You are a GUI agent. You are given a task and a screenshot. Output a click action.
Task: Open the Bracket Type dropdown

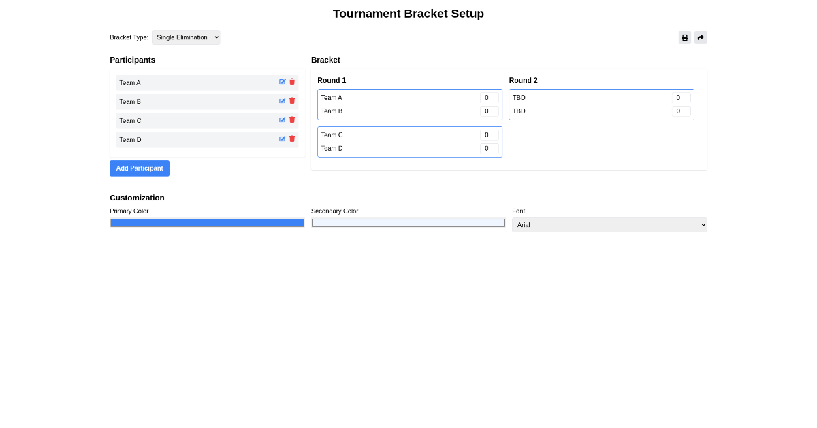tap(186, 37)
